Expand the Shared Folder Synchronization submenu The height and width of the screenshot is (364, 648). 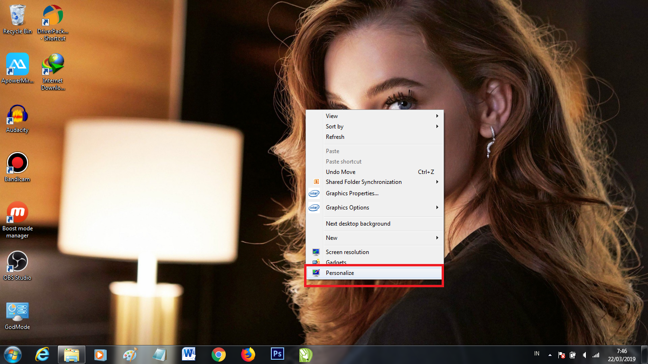(374, 182)
